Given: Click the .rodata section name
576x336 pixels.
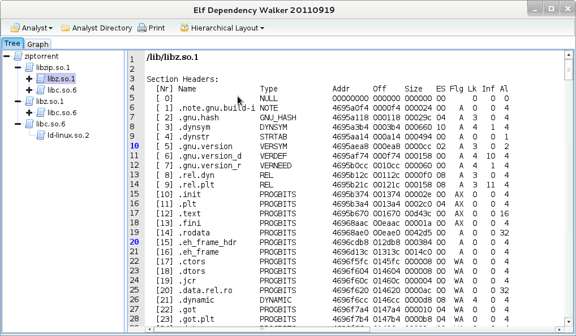Looking at the screenshot, I should (x=194, y=233).
